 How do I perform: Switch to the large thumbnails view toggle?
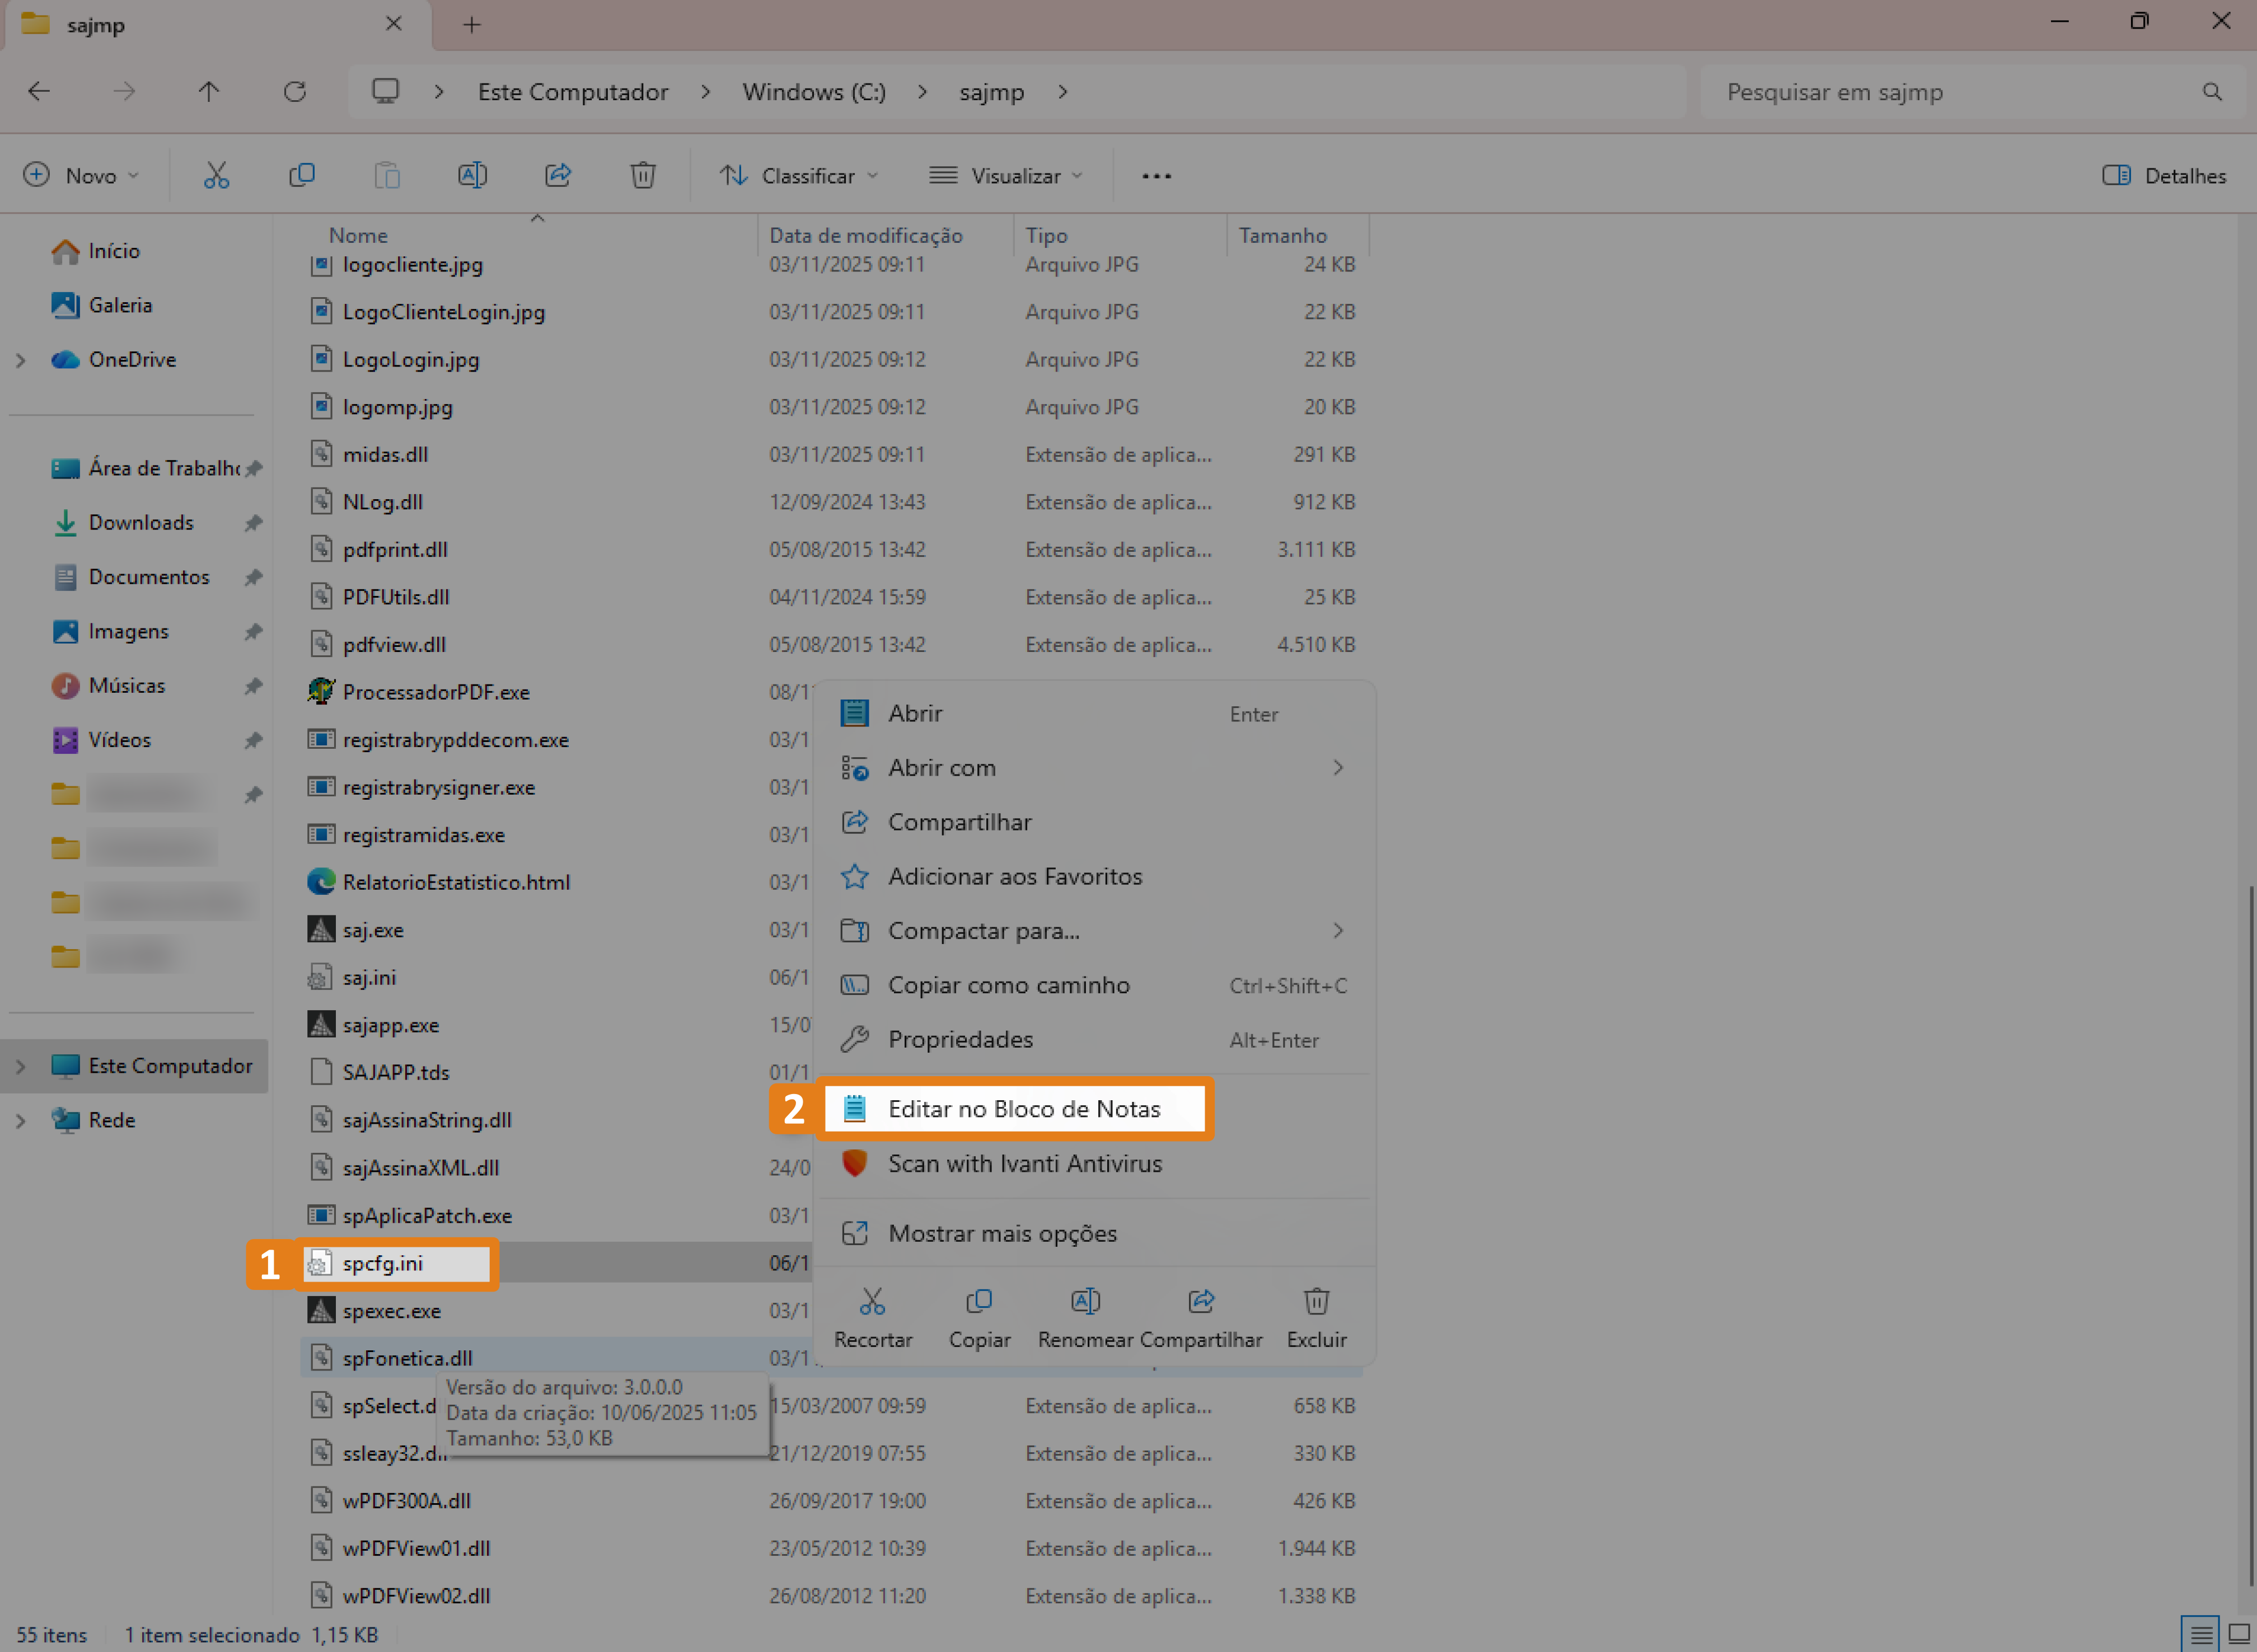tap(2239, 1634)
